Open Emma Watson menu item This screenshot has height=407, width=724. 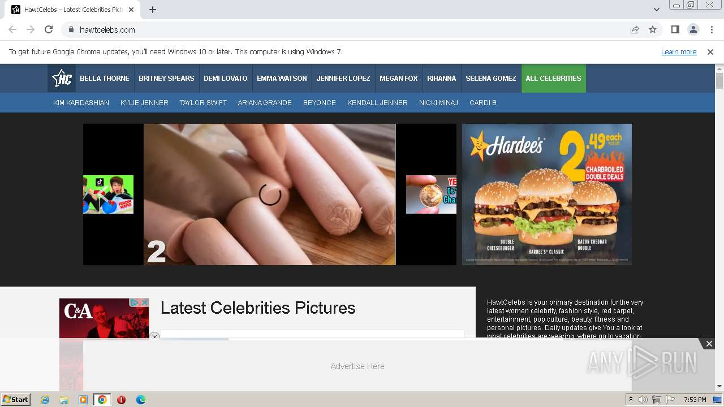tap(282, 79)
